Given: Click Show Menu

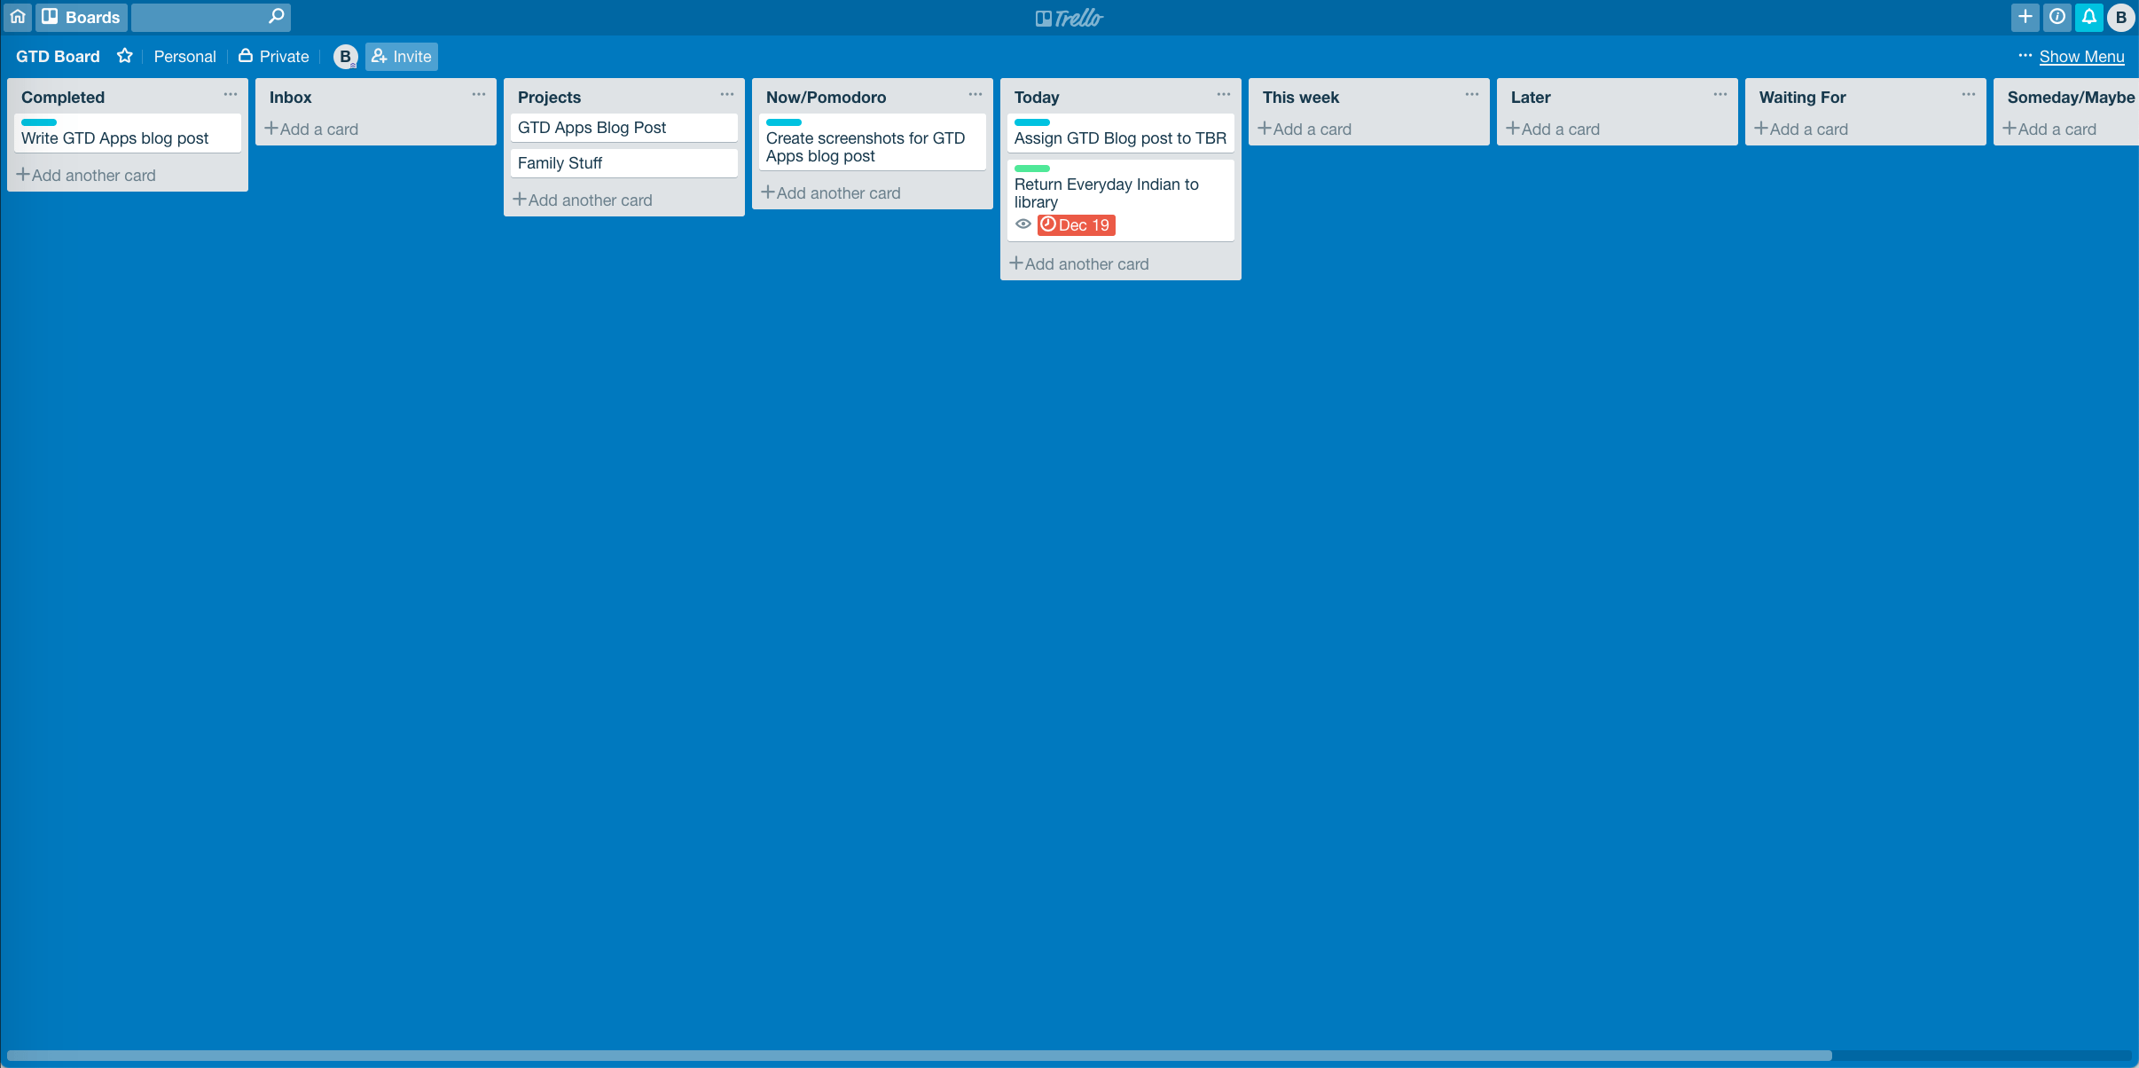Looking at the screenshot, I should coord(2081,56).
